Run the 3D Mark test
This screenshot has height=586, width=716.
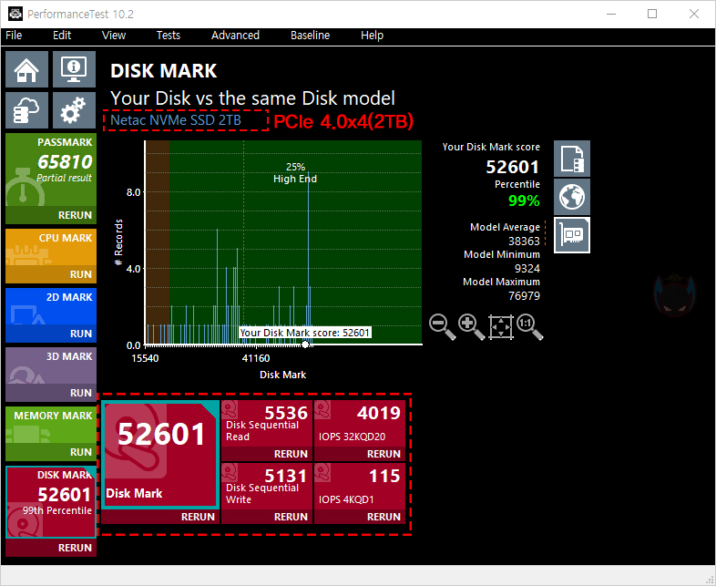coord(51,393)
